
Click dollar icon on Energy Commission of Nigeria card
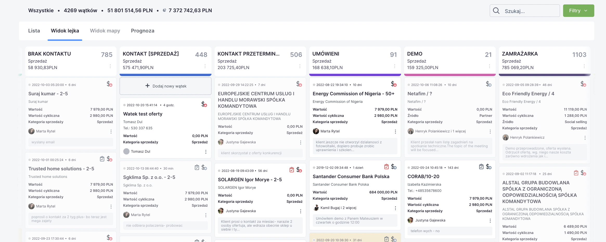[x=394, y=84]
